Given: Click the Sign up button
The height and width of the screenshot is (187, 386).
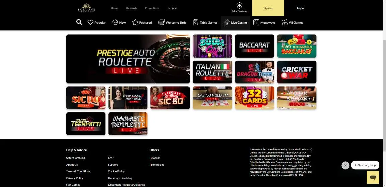Looking at the screenshot, I should [268, 8].
